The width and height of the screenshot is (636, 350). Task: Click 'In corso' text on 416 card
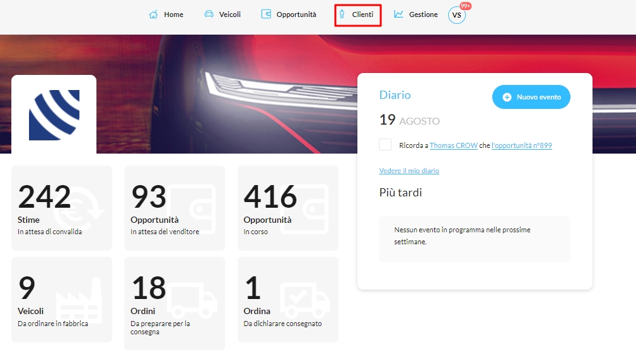click(x=255, y=232)
